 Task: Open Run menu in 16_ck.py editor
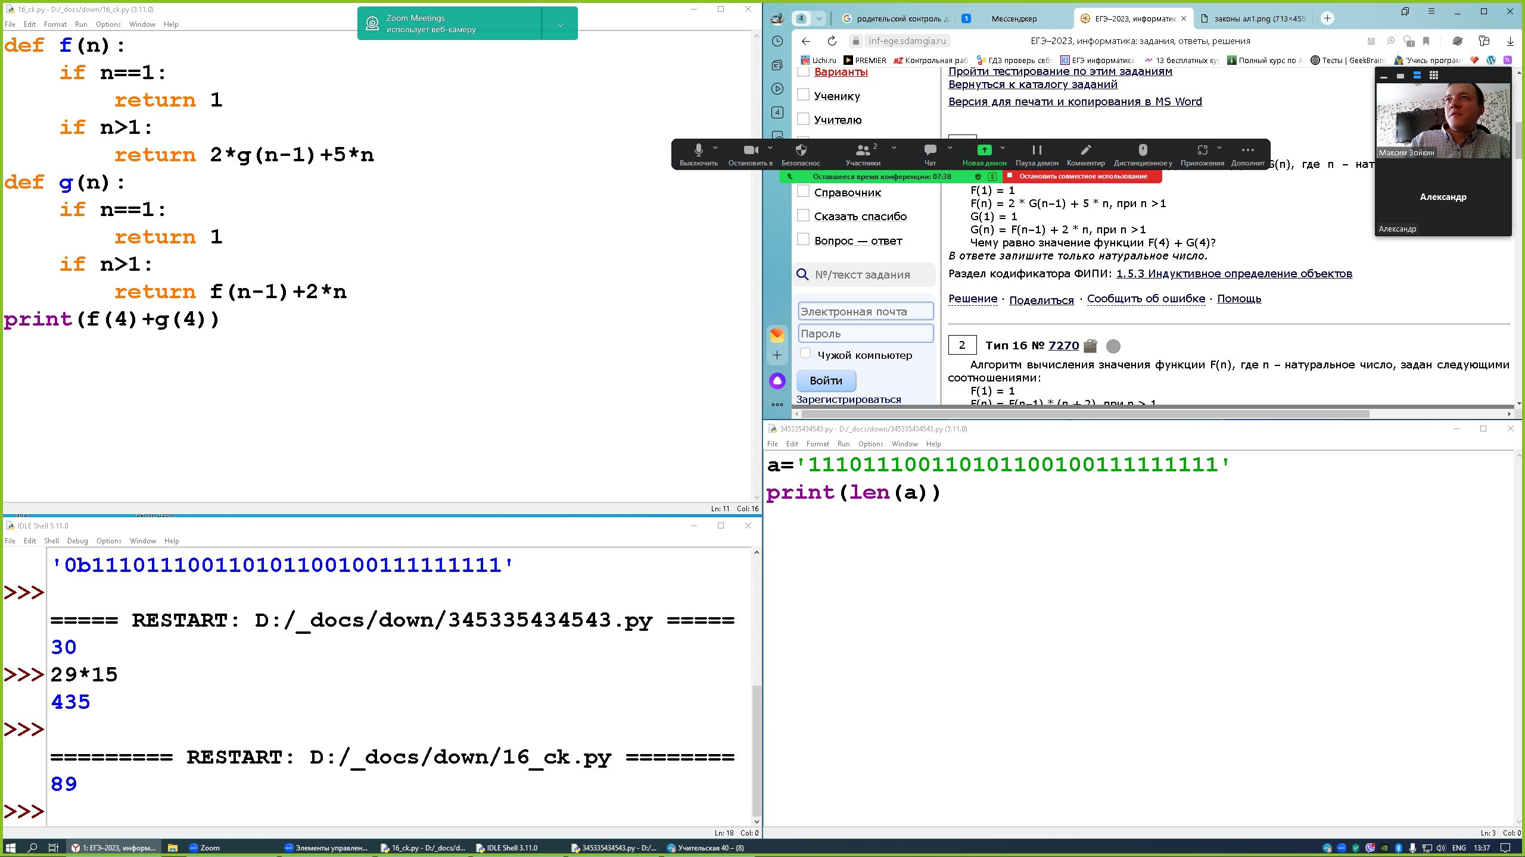[81, 24]
